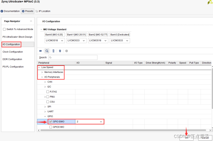Screen dimensions: 213x141
Task: Click the OK button
Action: coord(186,138)
